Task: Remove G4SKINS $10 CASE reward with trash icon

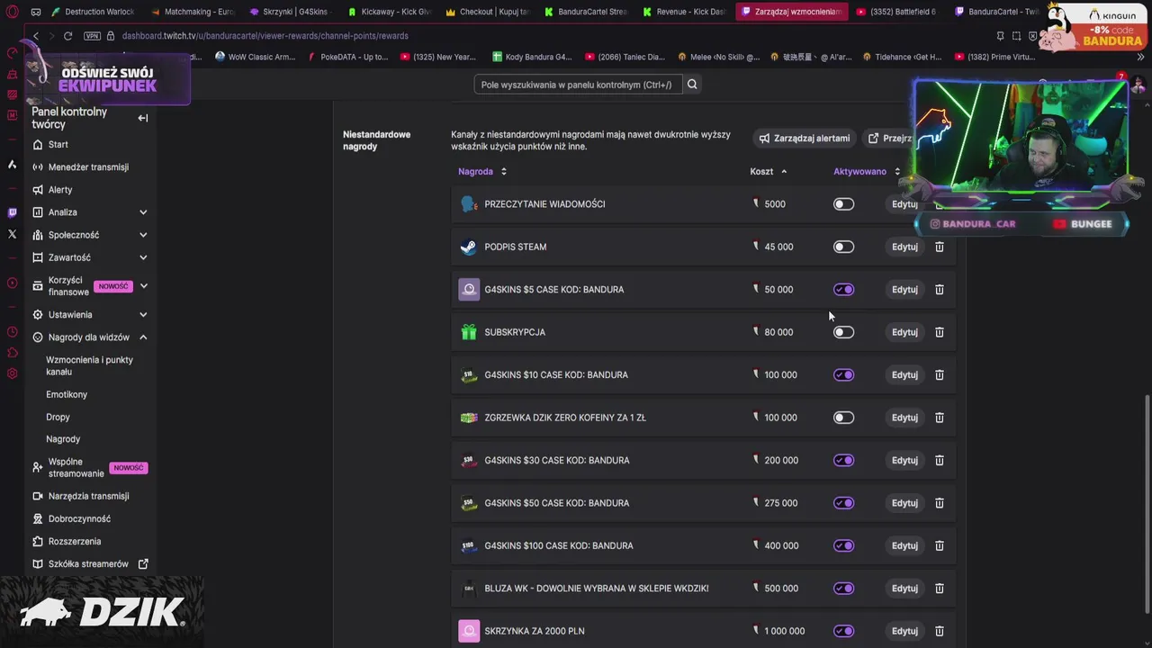Action: (x=939, y=375)
